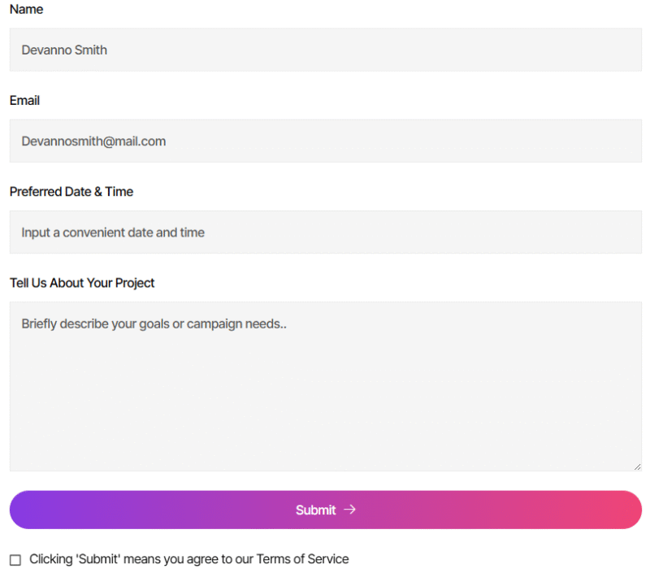Click 'Input a convenient date and time' placeholder

tap(113, 232)
